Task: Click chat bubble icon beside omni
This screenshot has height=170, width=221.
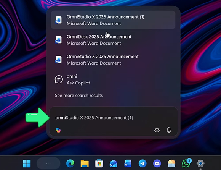Action: pos(59,79)
